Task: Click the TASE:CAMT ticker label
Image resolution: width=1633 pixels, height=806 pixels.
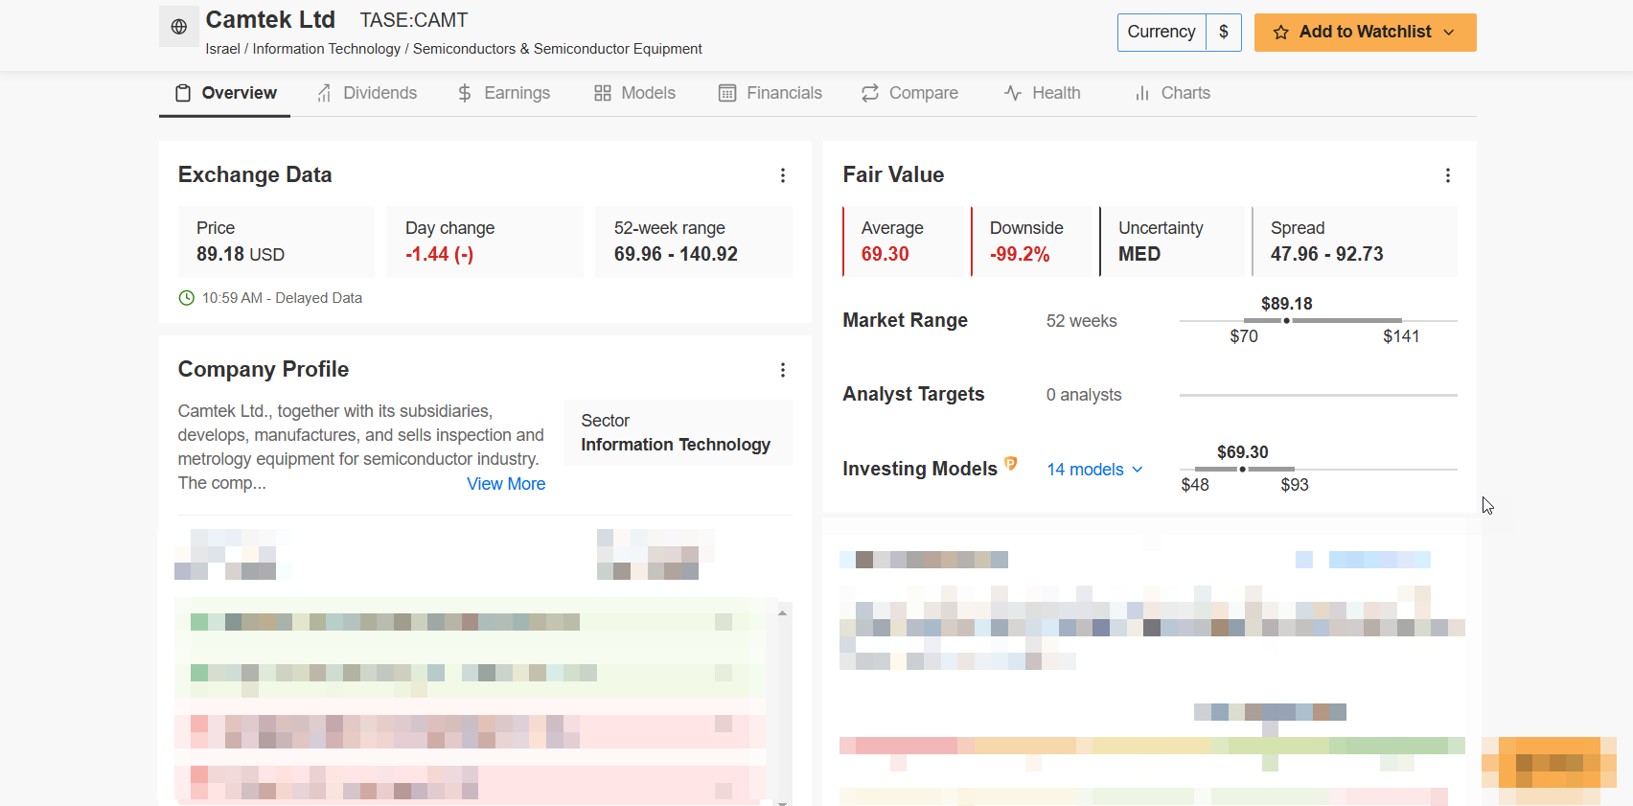Action: 414,20
